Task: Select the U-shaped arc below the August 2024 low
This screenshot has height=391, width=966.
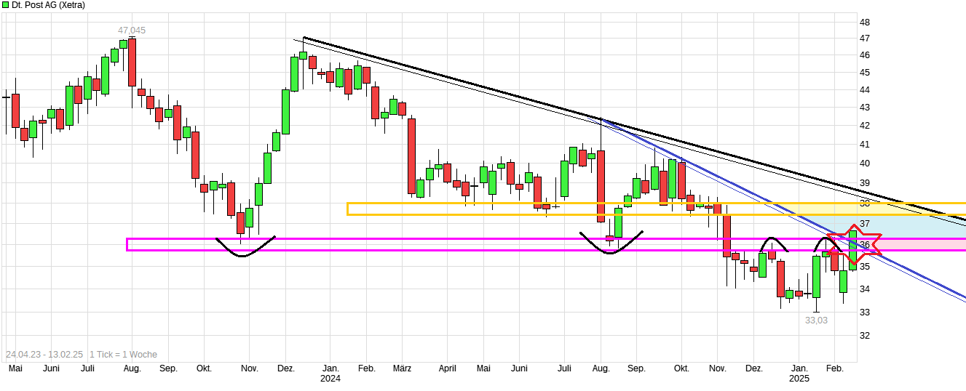Action: [611, 249]
